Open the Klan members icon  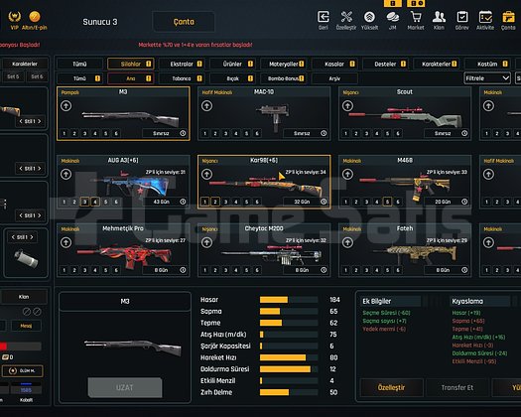(439, 17)
